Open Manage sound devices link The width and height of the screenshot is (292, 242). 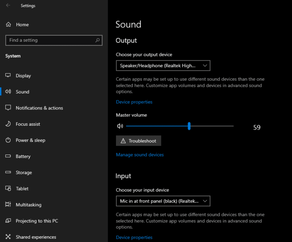click(140, 155)
